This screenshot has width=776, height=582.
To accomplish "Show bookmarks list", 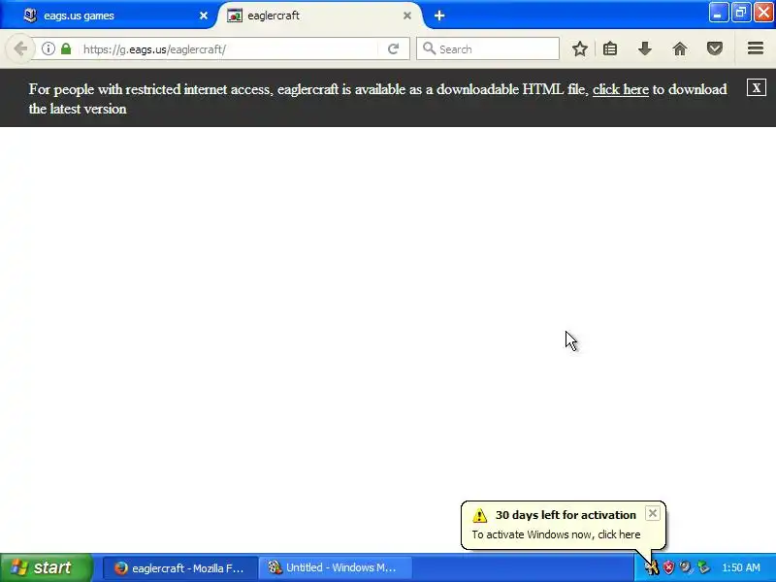I will tap(610, 49).
